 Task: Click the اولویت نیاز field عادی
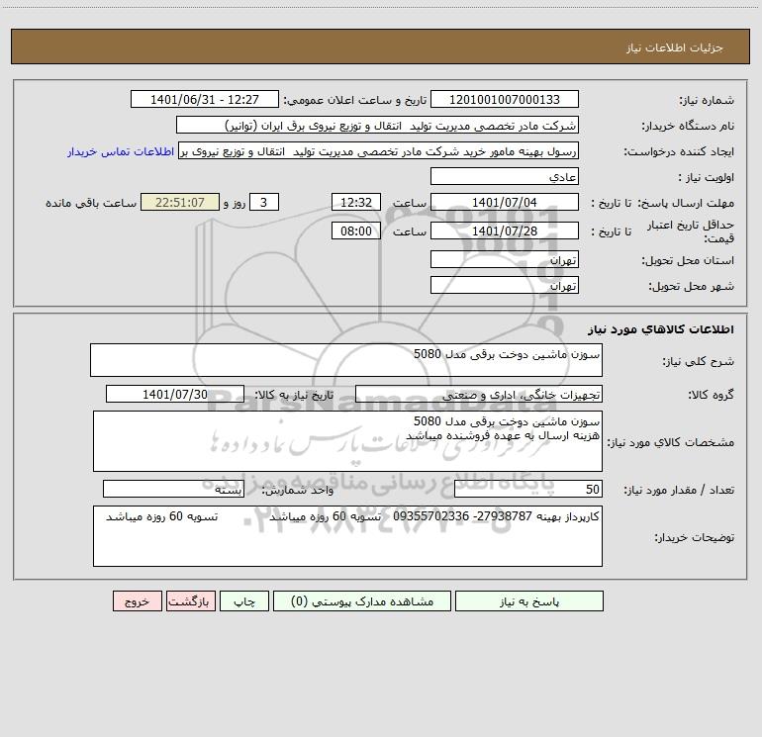(505, 176)
